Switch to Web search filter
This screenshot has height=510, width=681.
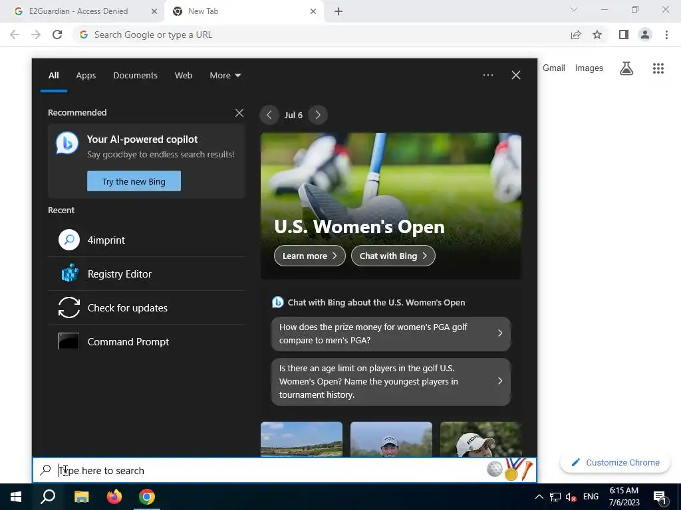click(184, 76)
